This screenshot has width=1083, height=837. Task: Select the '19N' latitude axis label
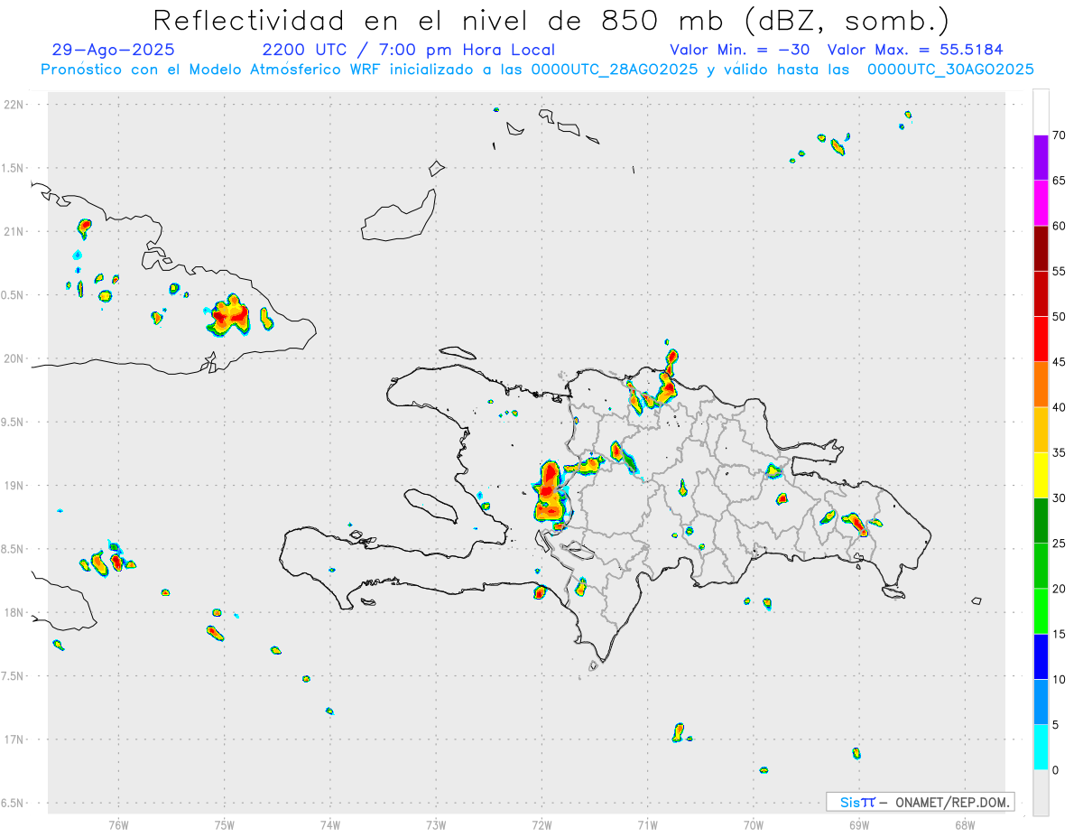click(x=15, y=486)
